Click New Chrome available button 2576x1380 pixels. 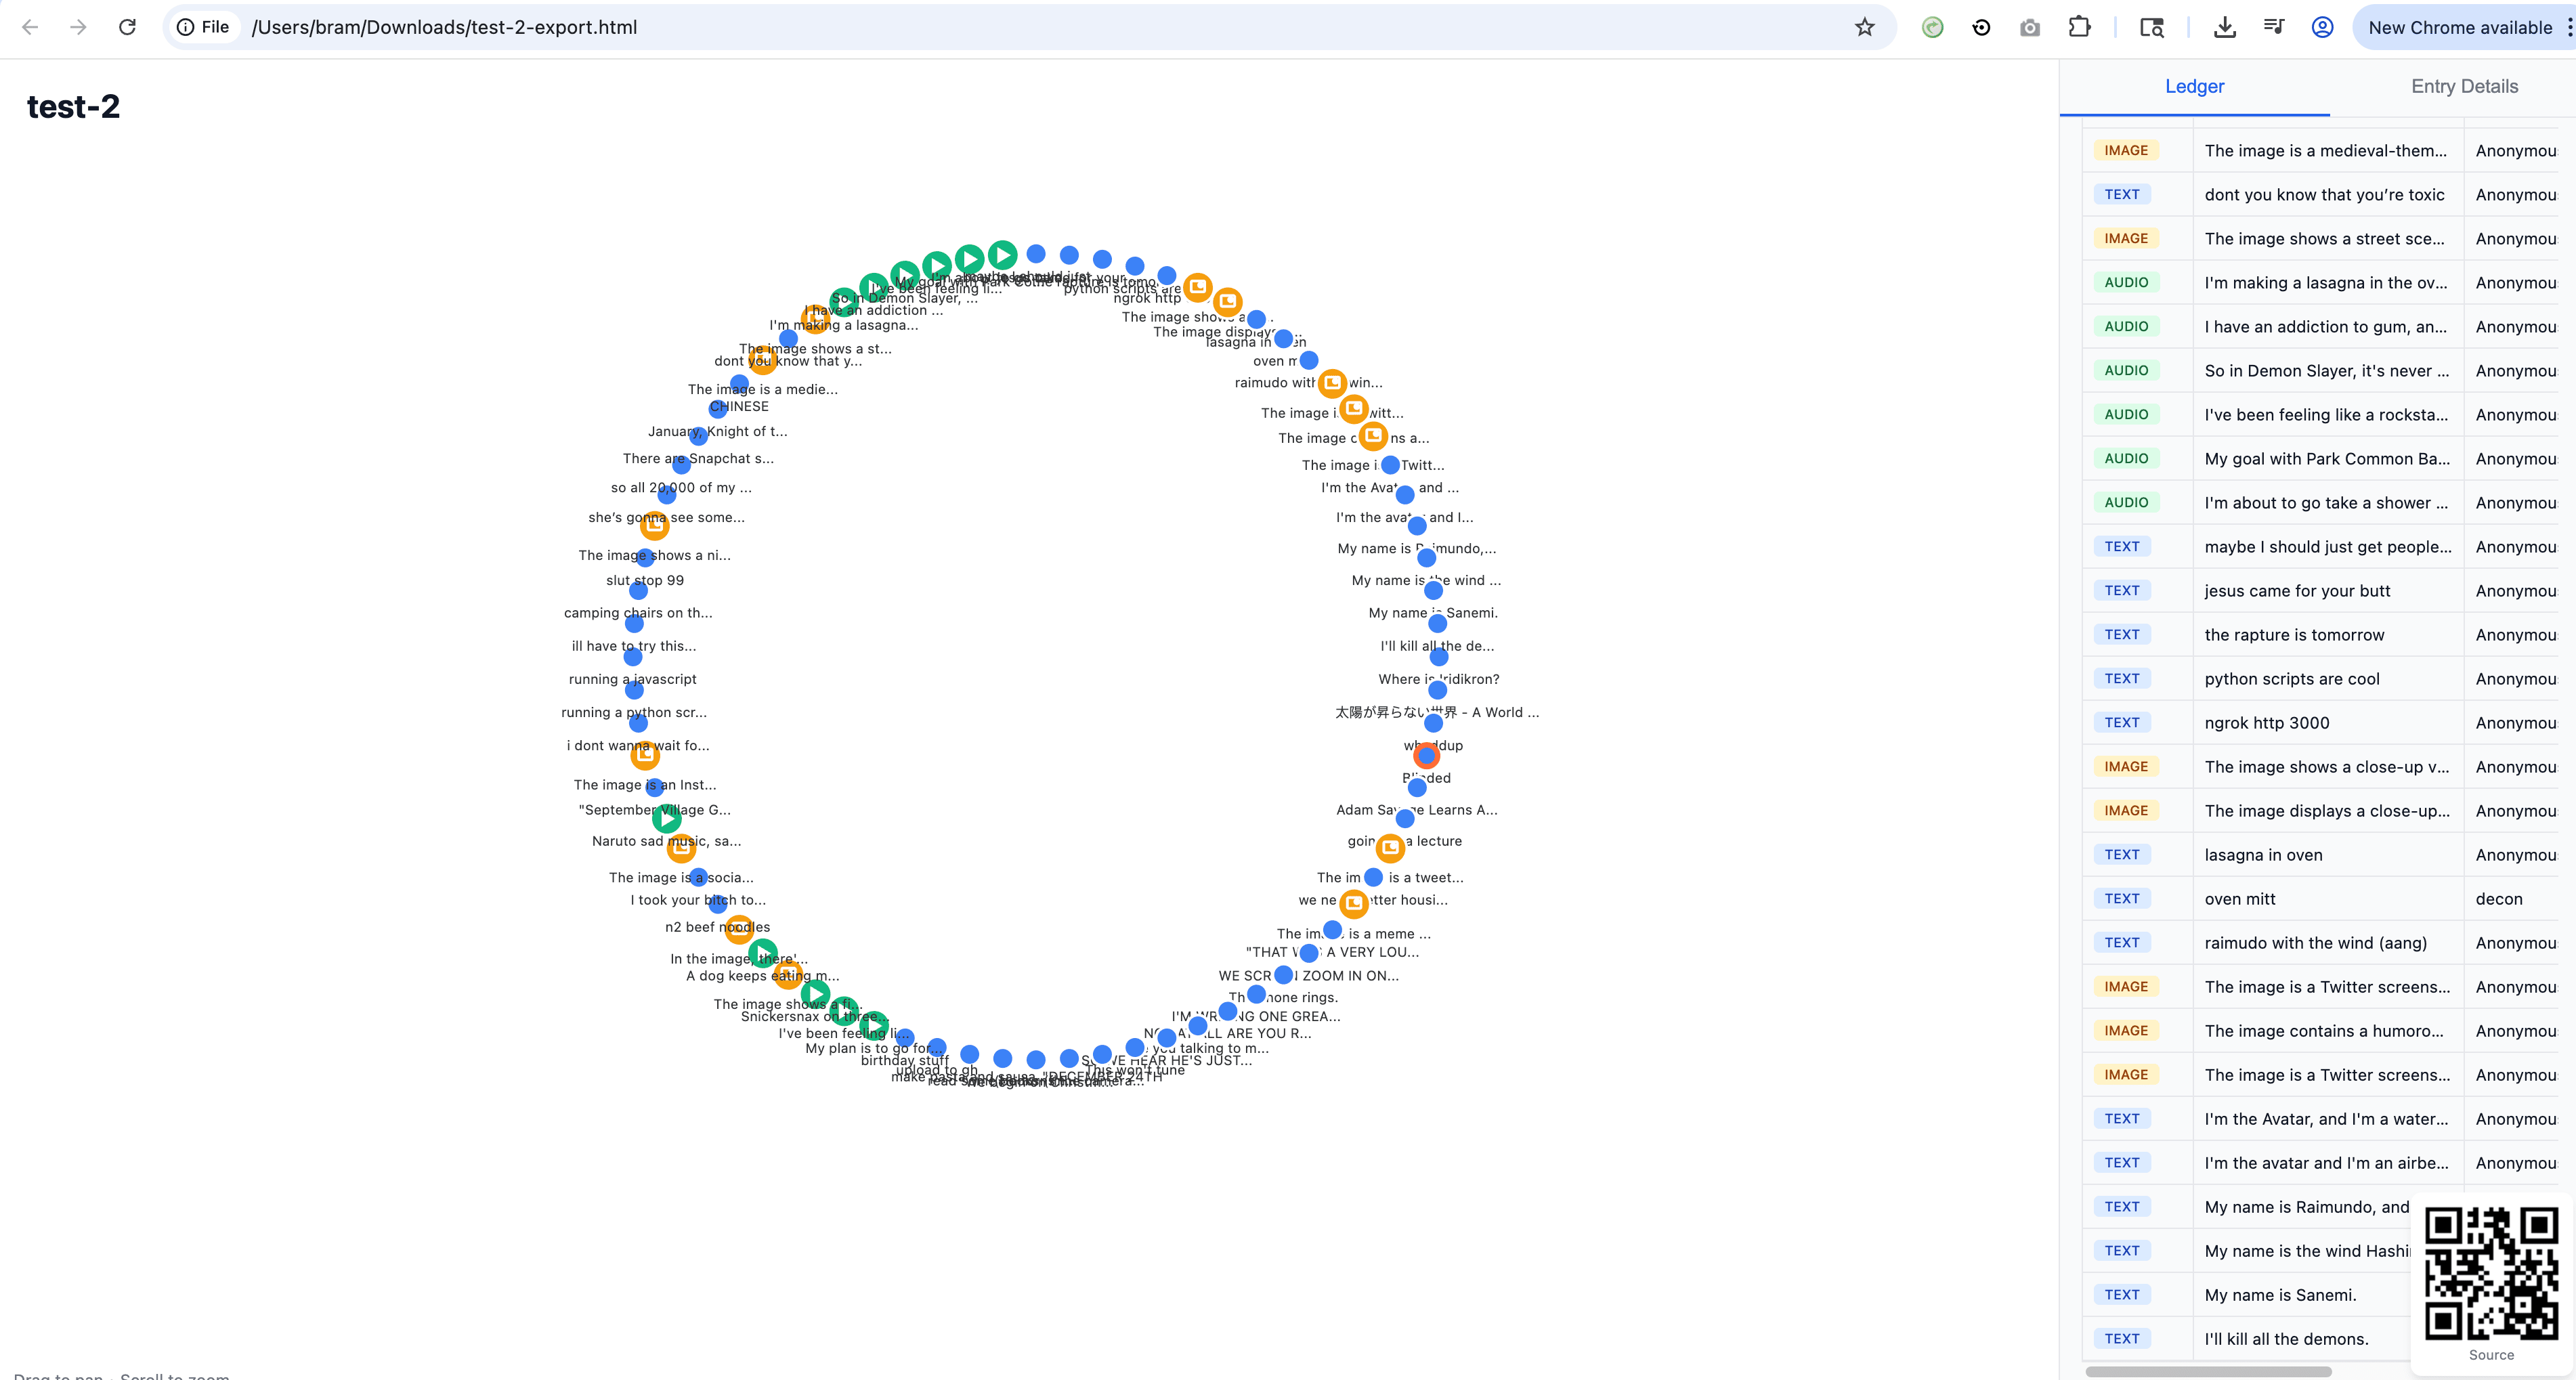(2459, 27)
